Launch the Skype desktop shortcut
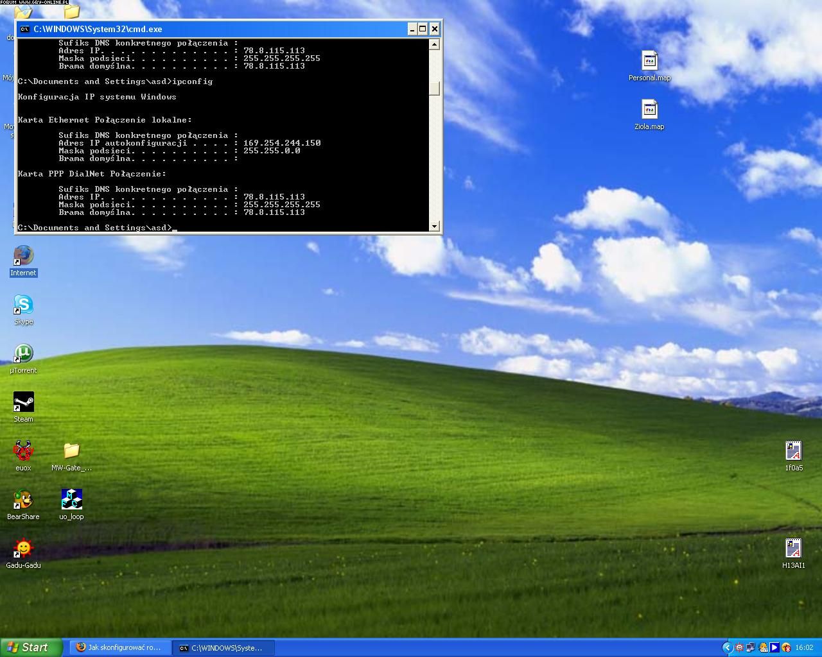 click(x=23, y=310)
